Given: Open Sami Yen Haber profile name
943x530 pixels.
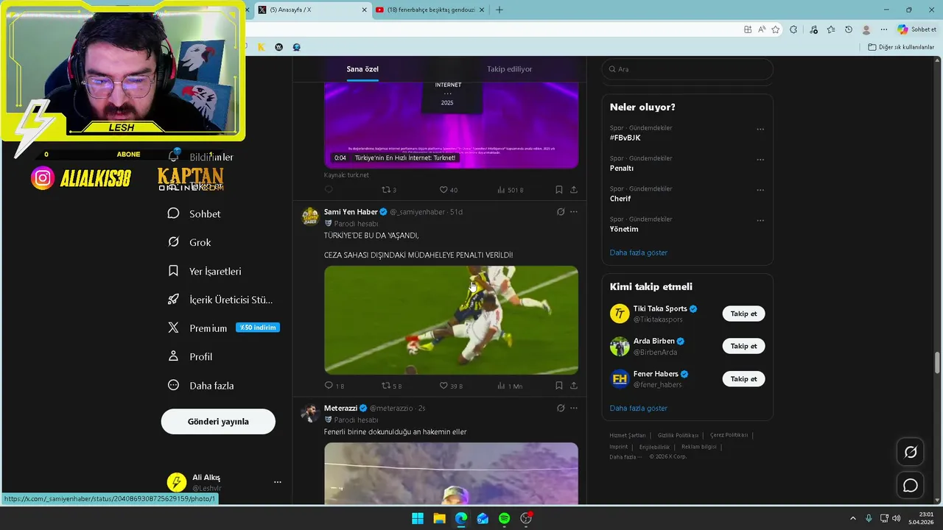Looking at the screenshot, I should [351, 212].
